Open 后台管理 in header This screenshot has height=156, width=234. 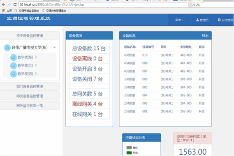[x=225, y=20]
